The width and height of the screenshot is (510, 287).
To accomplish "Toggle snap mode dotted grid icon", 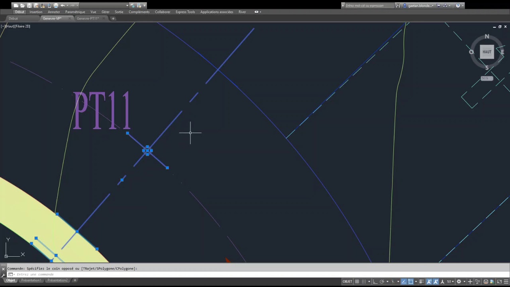I will pyautogui.click(x=364, y=281).
